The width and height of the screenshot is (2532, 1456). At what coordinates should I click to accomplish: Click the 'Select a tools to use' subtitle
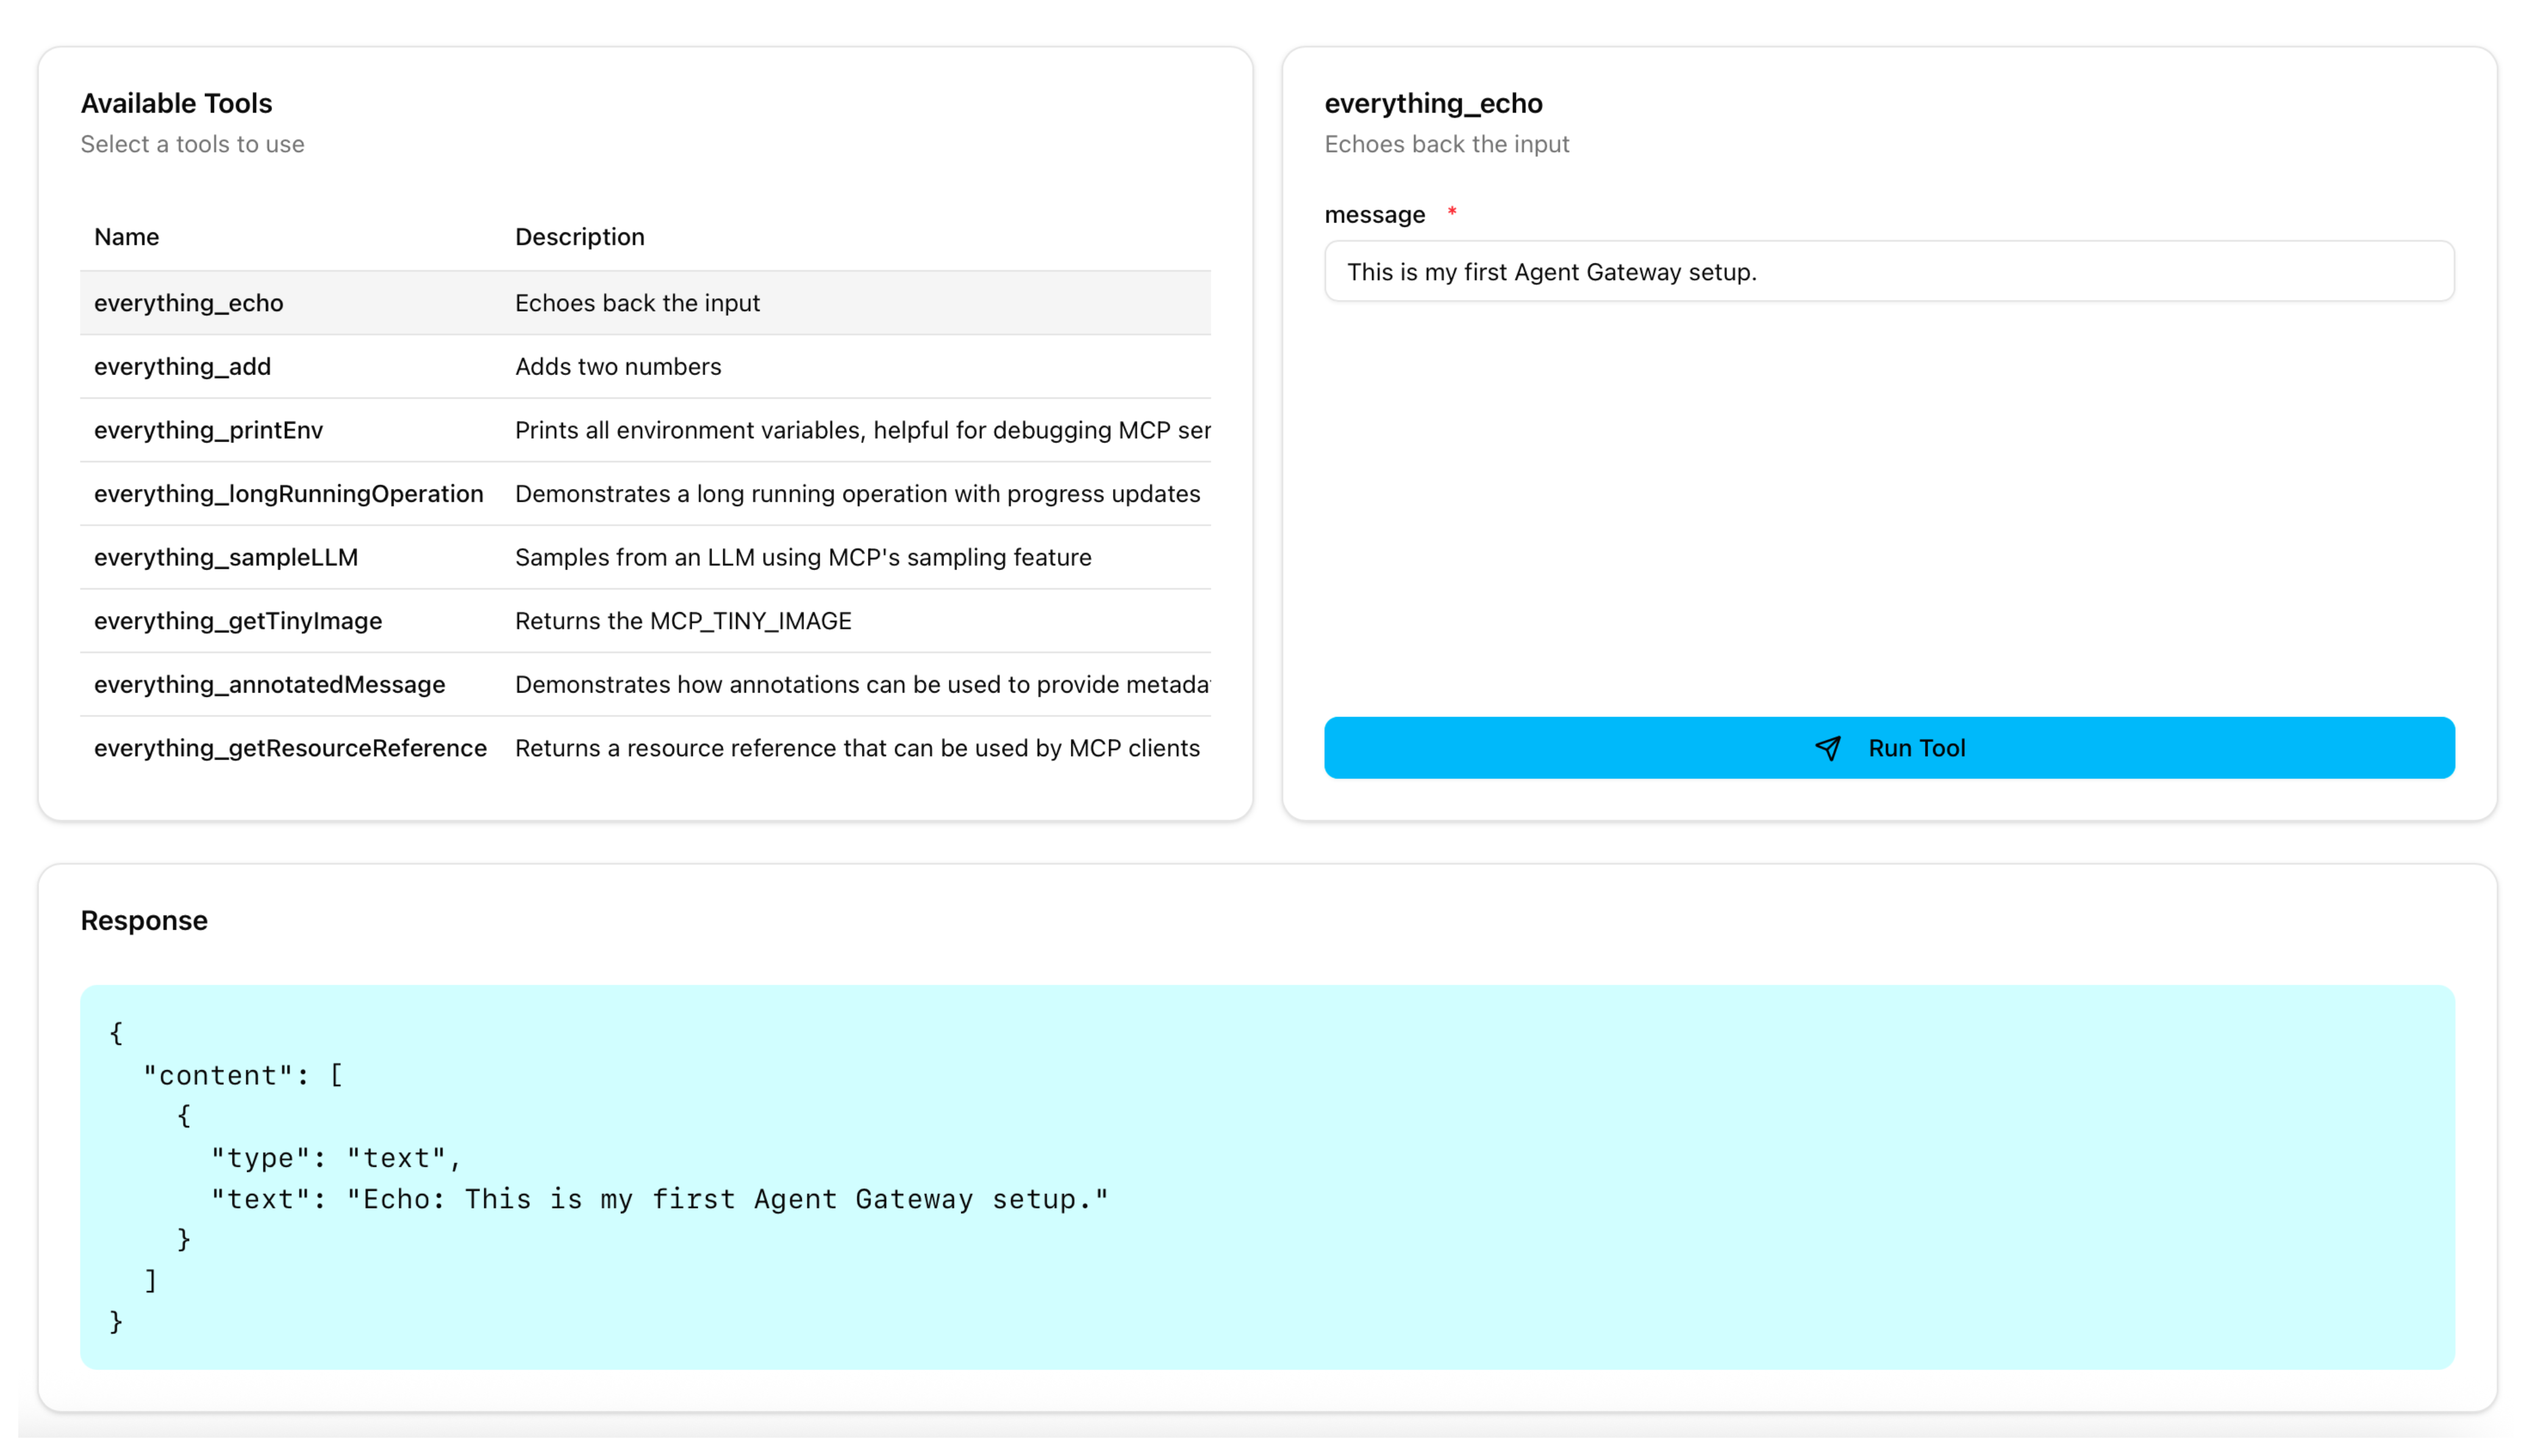pyautogui.click(x=192, y=144)
